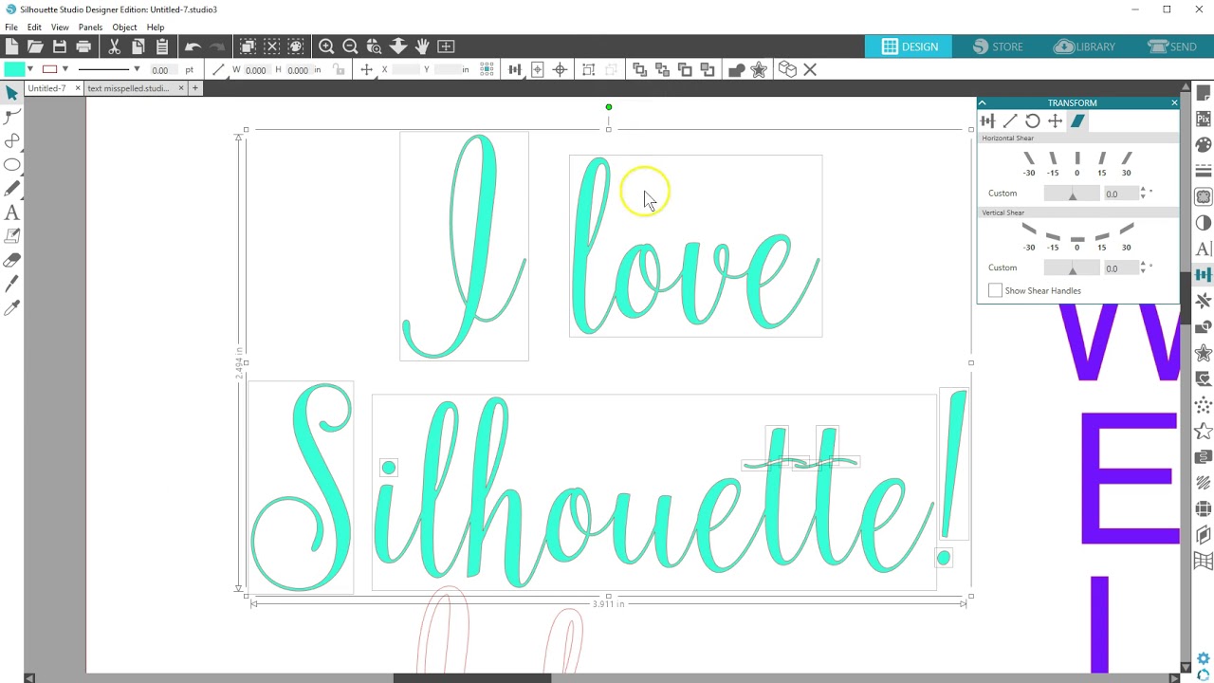Click the Deselect All icon
1214x683 pixels.
coord(271,46)
